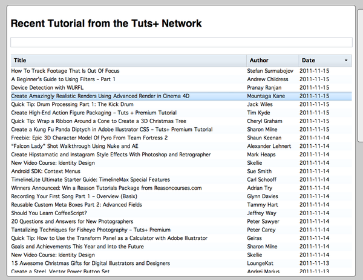Viewport: 363px width, 280px height.
Task: Click date cell in "15 Awesome Christmas Gifts" row
Action: (x=315, y=263)
